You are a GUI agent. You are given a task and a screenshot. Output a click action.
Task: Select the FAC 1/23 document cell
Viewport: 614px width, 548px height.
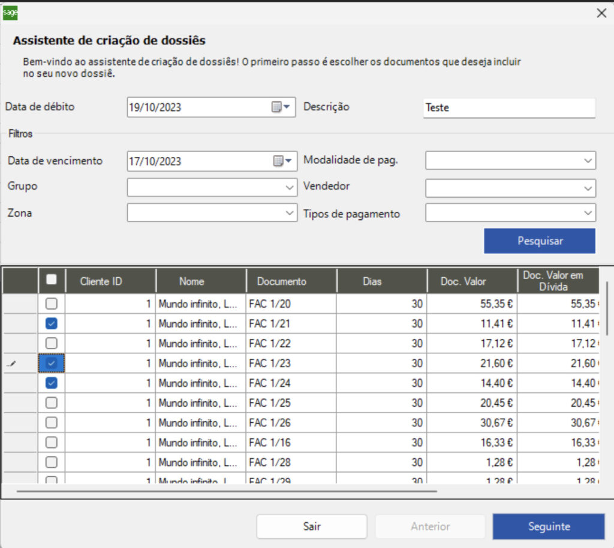(x=291, y=364)
